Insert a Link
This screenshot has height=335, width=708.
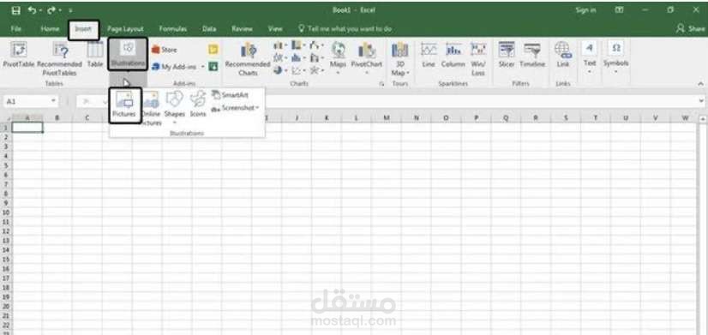click(562, 55)
